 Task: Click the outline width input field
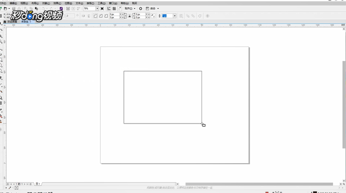pyautogui.click(x=167, y=16)
